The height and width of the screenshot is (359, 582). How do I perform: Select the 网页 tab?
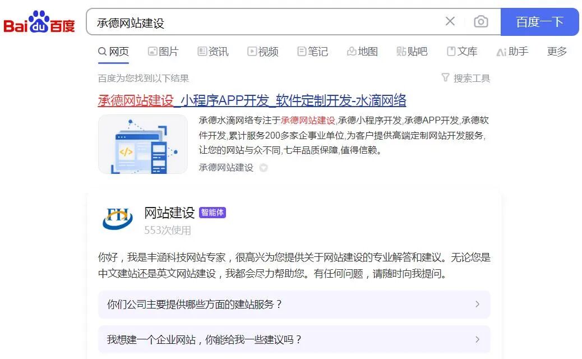[x=113, y=52]
